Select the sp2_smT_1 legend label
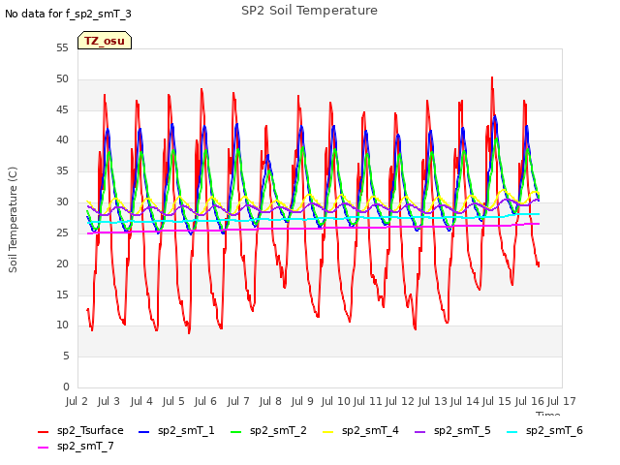 (186, 430)
